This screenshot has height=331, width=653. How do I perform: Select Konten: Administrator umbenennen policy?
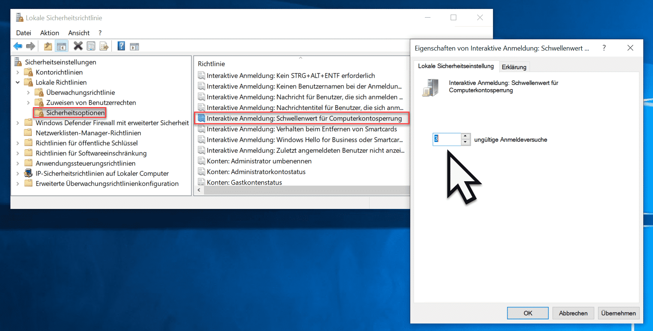[x=259, y=161]
